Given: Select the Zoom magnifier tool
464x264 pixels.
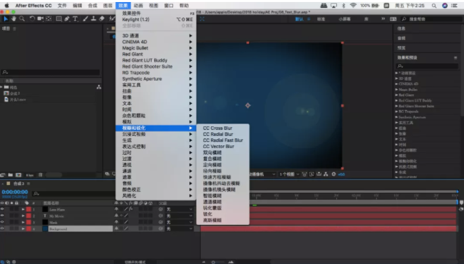Looking at the screenshot, I should [x=22, y=19].
